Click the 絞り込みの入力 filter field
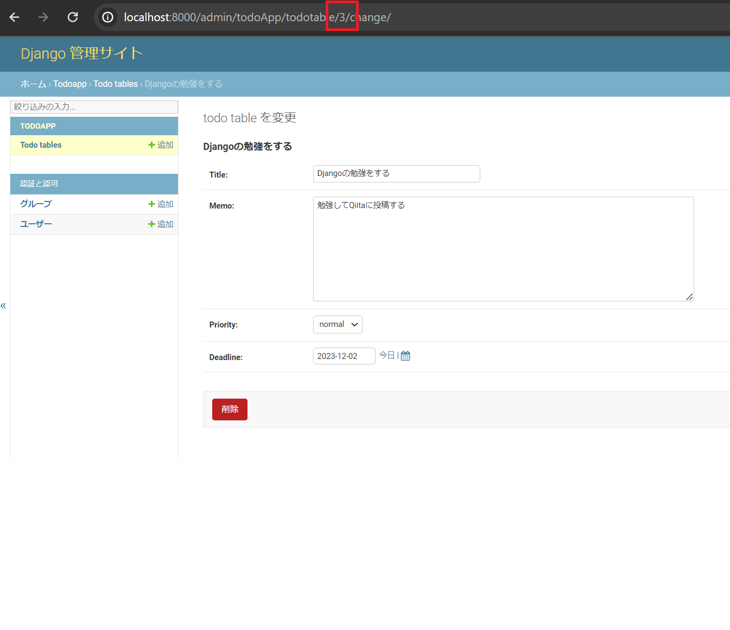Image resolution: width=730 pixels, height=630 pixels. coord(93,106)
